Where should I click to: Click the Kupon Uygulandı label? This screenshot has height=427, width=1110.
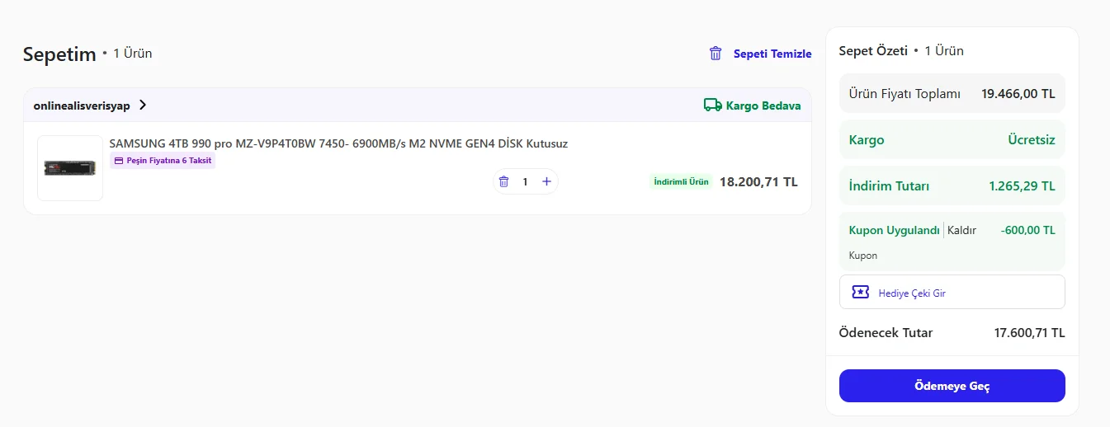pos(895,230)
